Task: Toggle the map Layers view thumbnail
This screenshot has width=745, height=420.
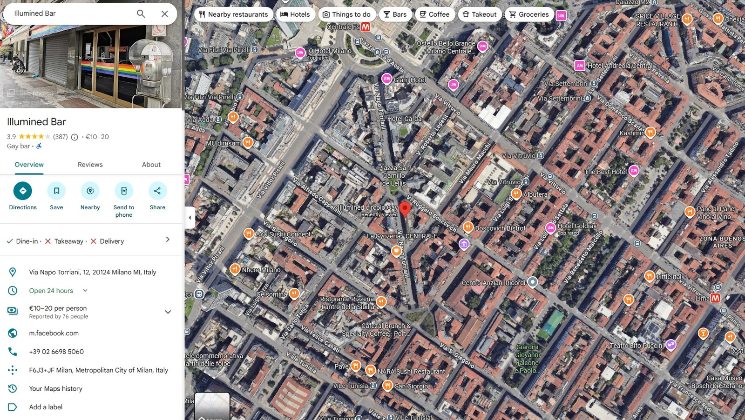Action: click(x=212, y=407)
